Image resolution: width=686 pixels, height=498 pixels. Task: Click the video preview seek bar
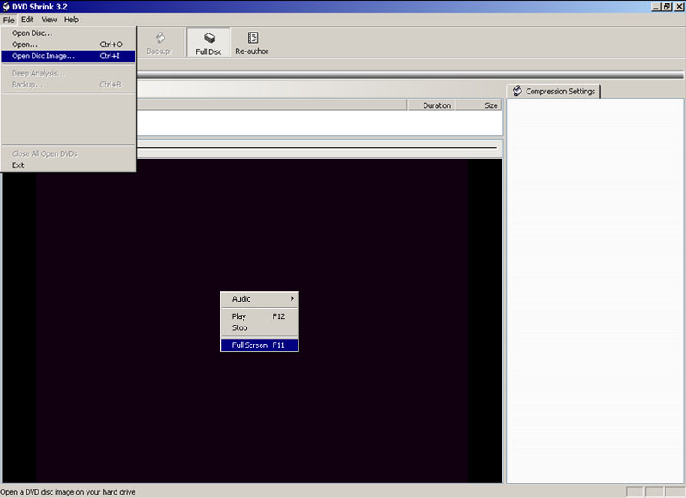click(317, 147)
